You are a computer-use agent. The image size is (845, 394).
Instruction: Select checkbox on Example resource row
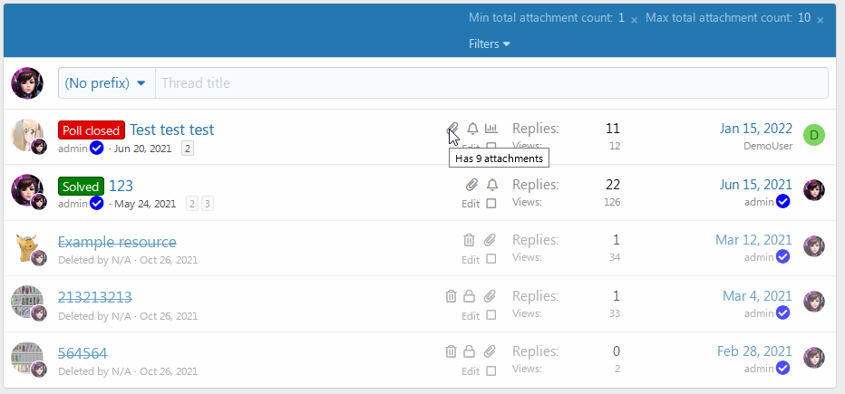491,260
